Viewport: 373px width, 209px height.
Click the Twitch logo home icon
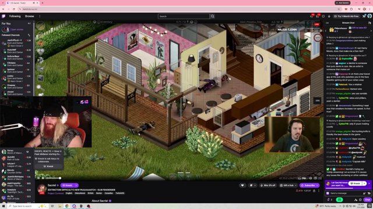(3, 16)
